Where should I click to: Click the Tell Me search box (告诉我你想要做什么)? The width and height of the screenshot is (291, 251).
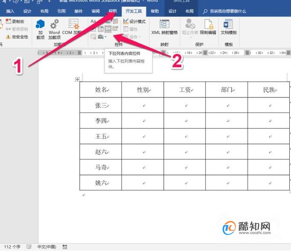224,11
